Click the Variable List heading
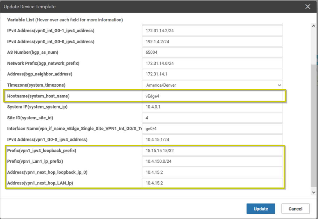The image size is (318, 219). point(20,20)
